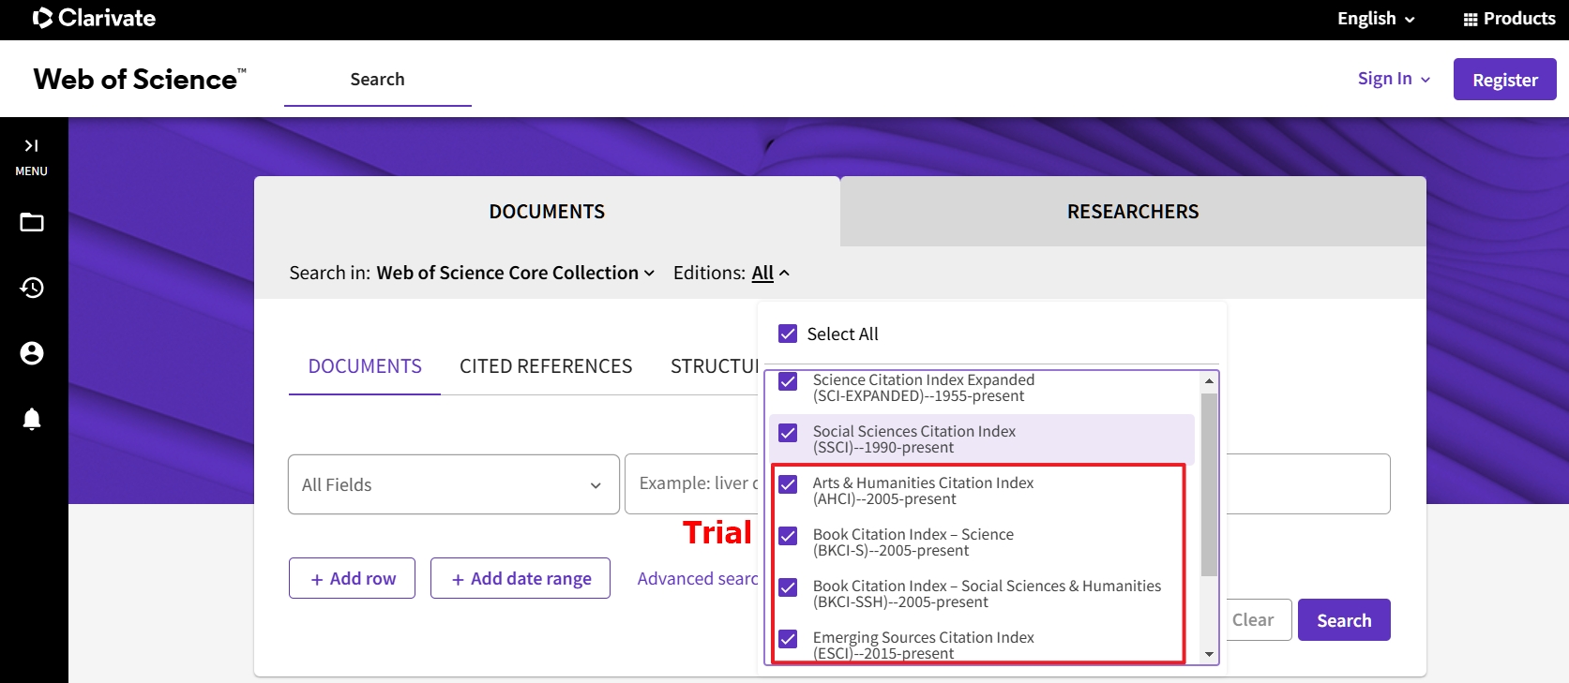Select the main DOCUMENTS tab
The width and height of the screenshot is (1569, 683).
click(x=547, y=212)
